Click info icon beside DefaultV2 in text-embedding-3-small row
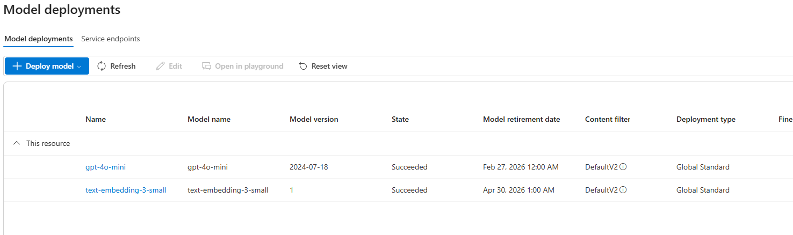Viewport: 793px width, 235px height. (623, 190)
